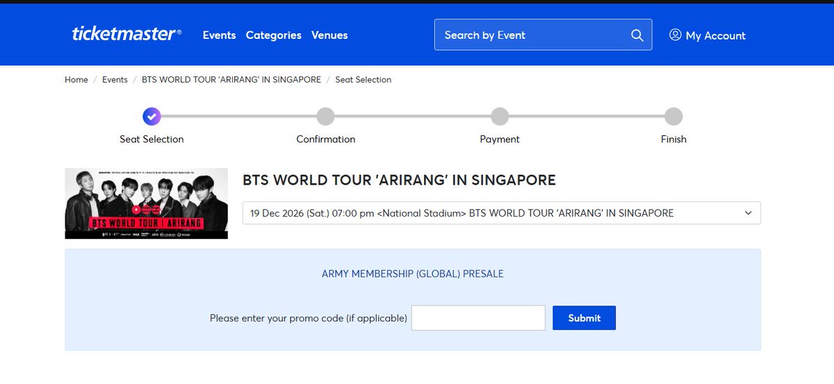Click the BTS tour banner image
This screenshot has height=384, width=834.
[146, 203]
